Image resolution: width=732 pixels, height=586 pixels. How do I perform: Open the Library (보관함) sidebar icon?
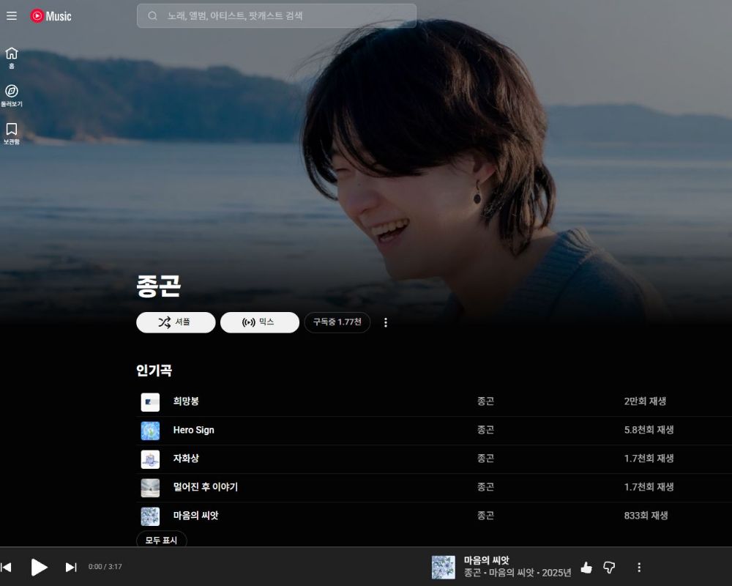tap(12, 133)
